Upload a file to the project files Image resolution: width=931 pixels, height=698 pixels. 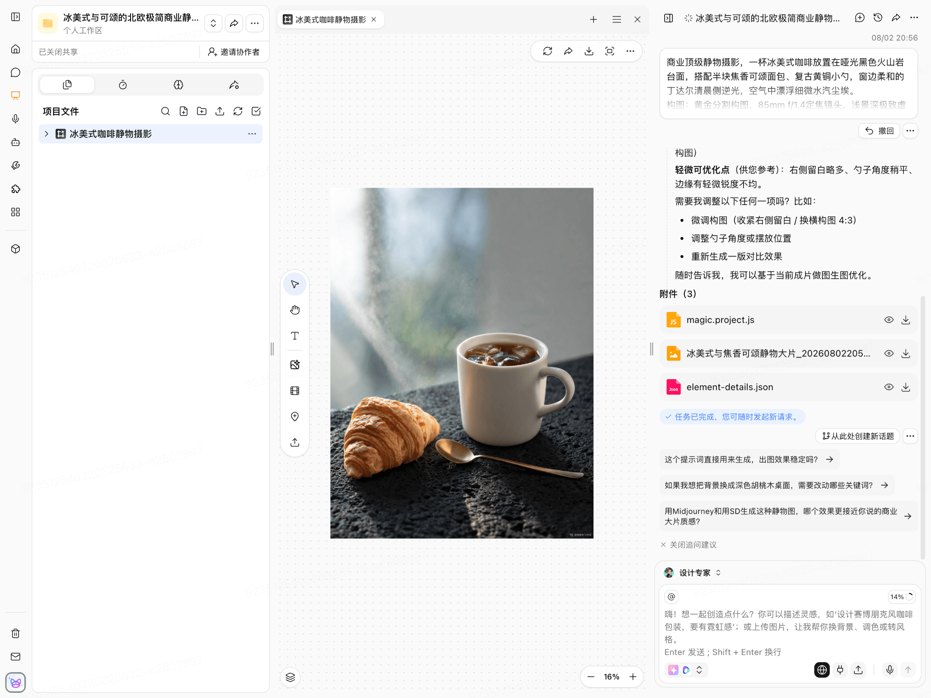click(220, 111)
